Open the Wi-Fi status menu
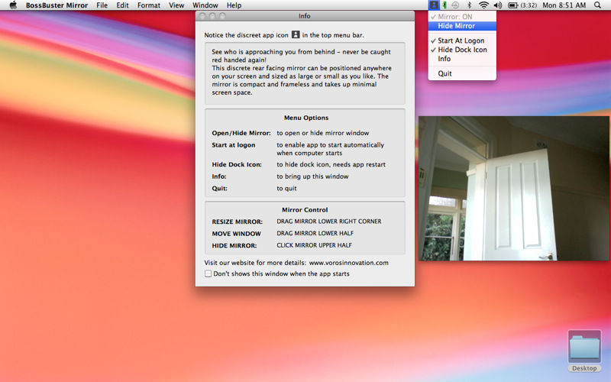Image resolution: width=611 pixels, height=382 pixels. click(483, 5)
